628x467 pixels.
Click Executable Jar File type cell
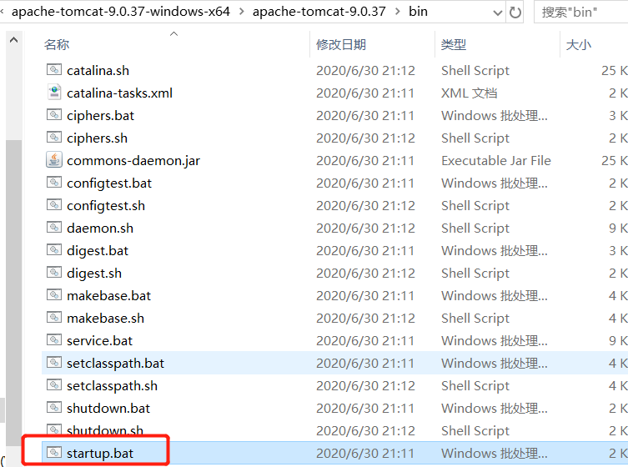point(496,161)
